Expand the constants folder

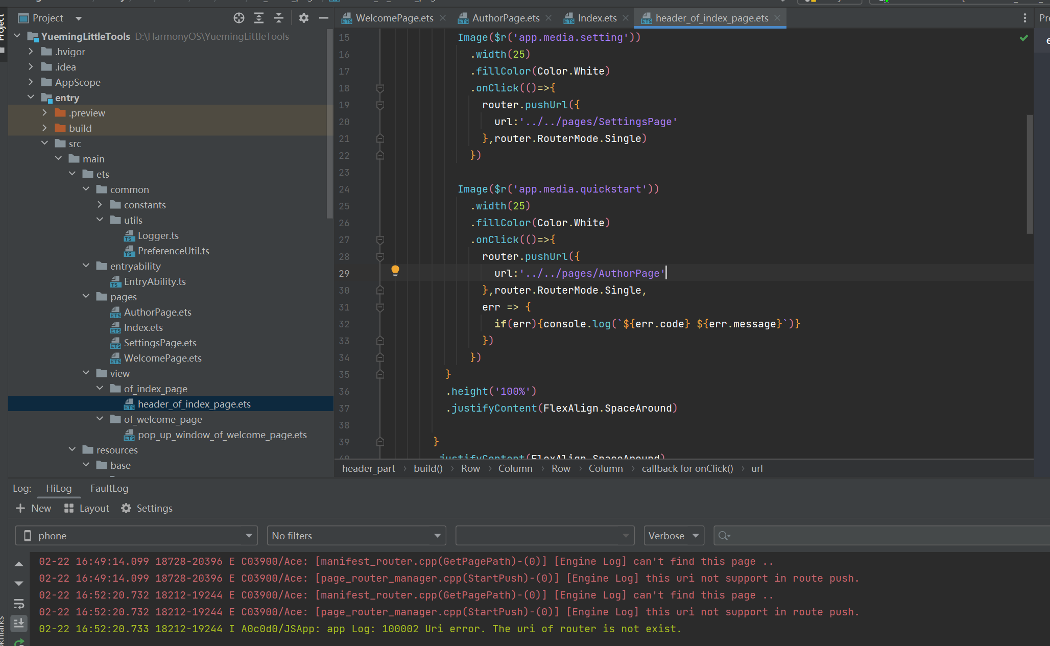(100, 205)
